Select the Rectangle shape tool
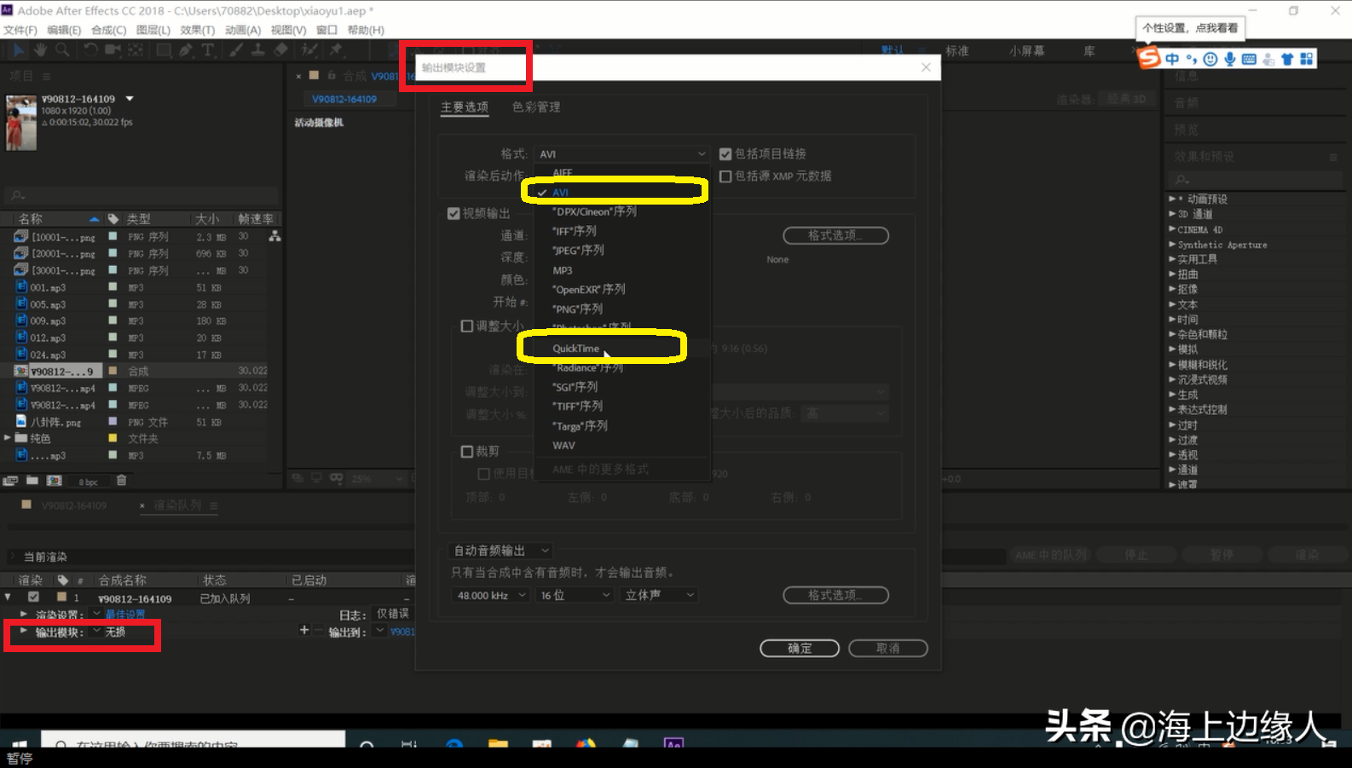The width and height of the screenshot is (1352, 768). coord(163,50)
